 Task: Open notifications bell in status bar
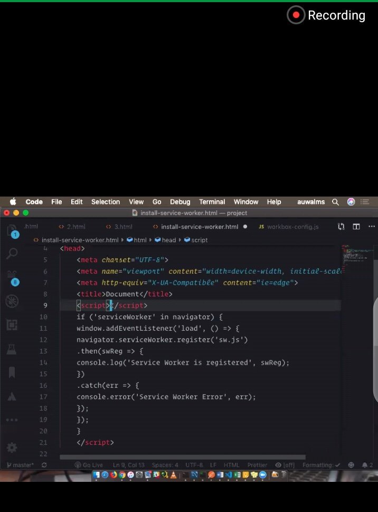(x=367, y=465)
